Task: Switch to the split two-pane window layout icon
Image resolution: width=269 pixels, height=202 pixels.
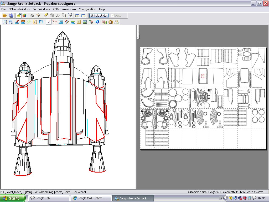Action: (77, 16)
